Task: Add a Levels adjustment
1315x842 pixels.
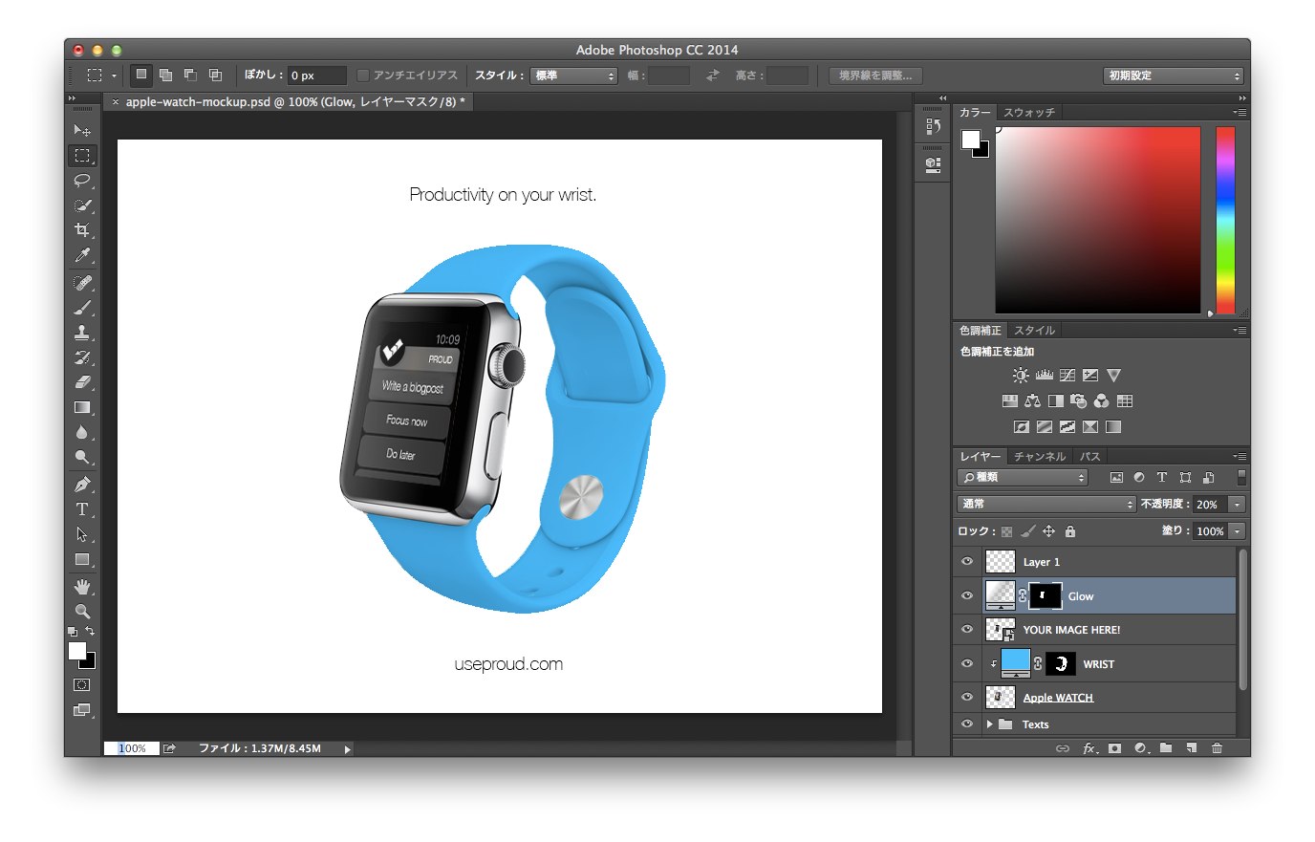Action: click(1044, 376)
